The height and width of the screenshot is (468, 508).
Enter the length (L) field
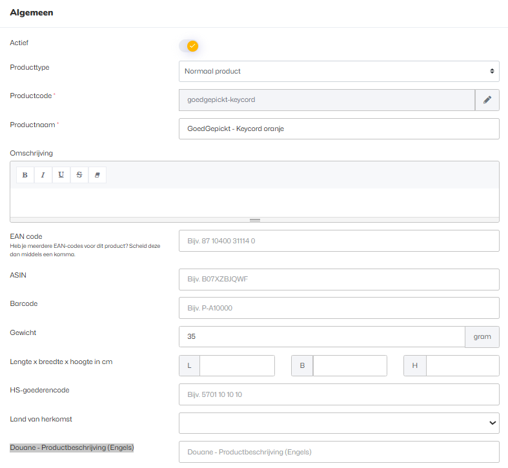237,365
